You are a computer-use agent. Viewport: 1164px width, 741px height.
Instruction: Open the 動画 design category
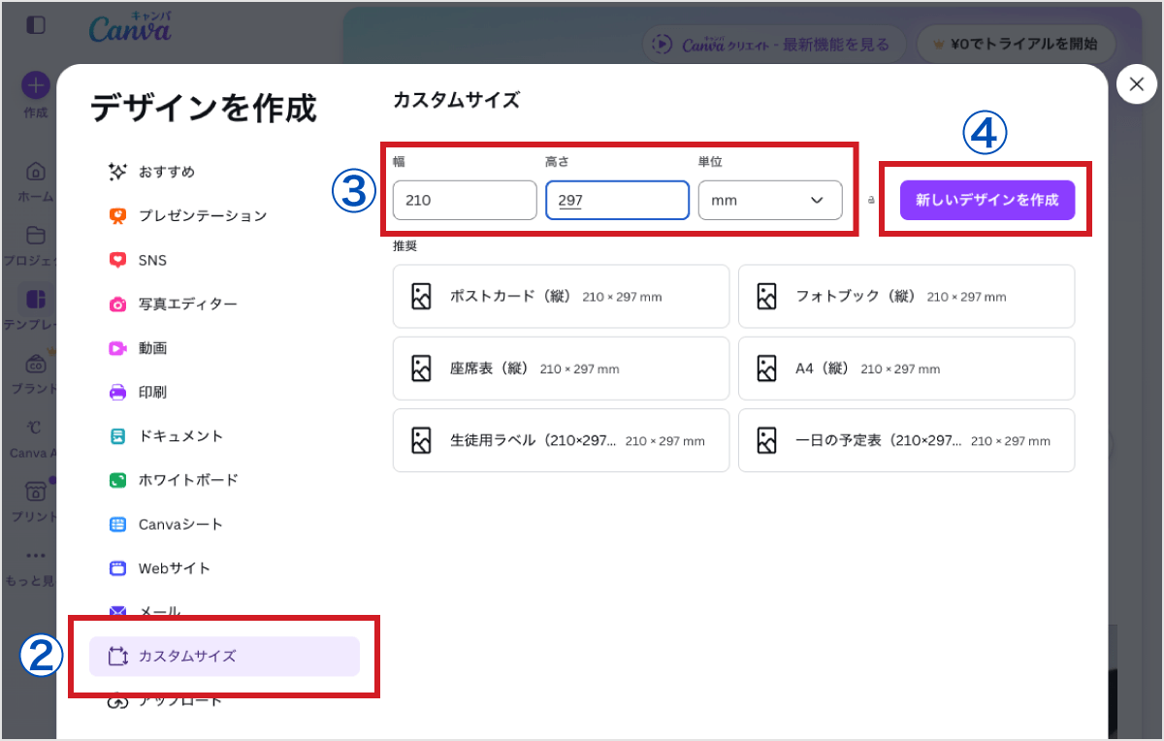tap(155, 347)
